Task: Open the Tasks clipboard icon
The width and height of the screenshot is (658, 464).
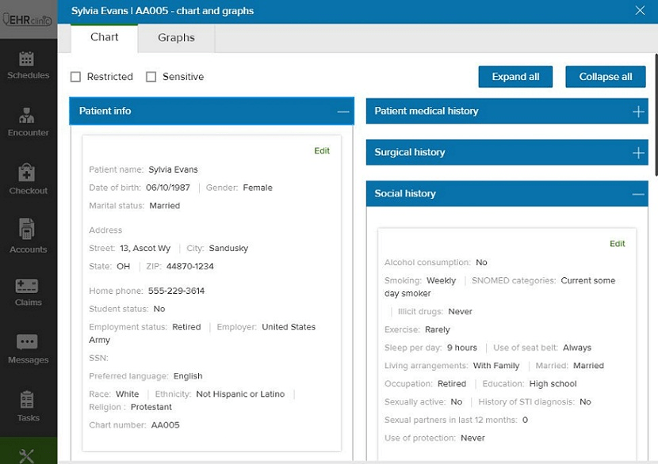Action: click(28, 399)
